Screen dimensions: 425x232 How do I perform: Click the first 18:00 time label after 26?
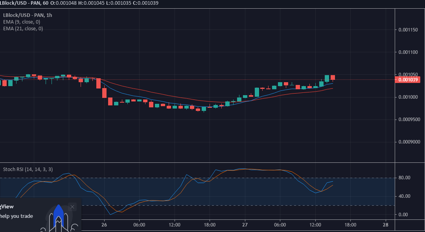210,225
